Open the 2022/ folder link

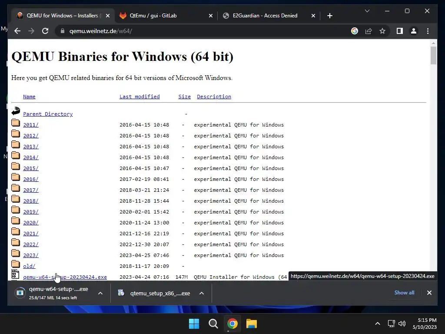click(x=31, y=244)
